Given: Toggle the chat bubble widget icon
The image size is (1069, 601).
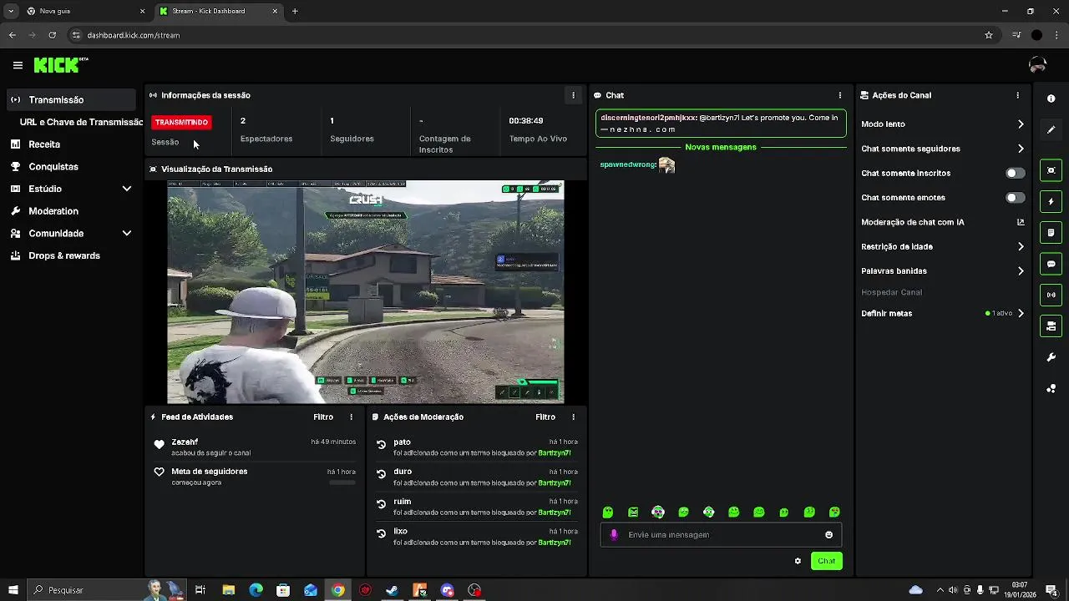Looking at the screenshot, I should click(x=1051, y=264).
